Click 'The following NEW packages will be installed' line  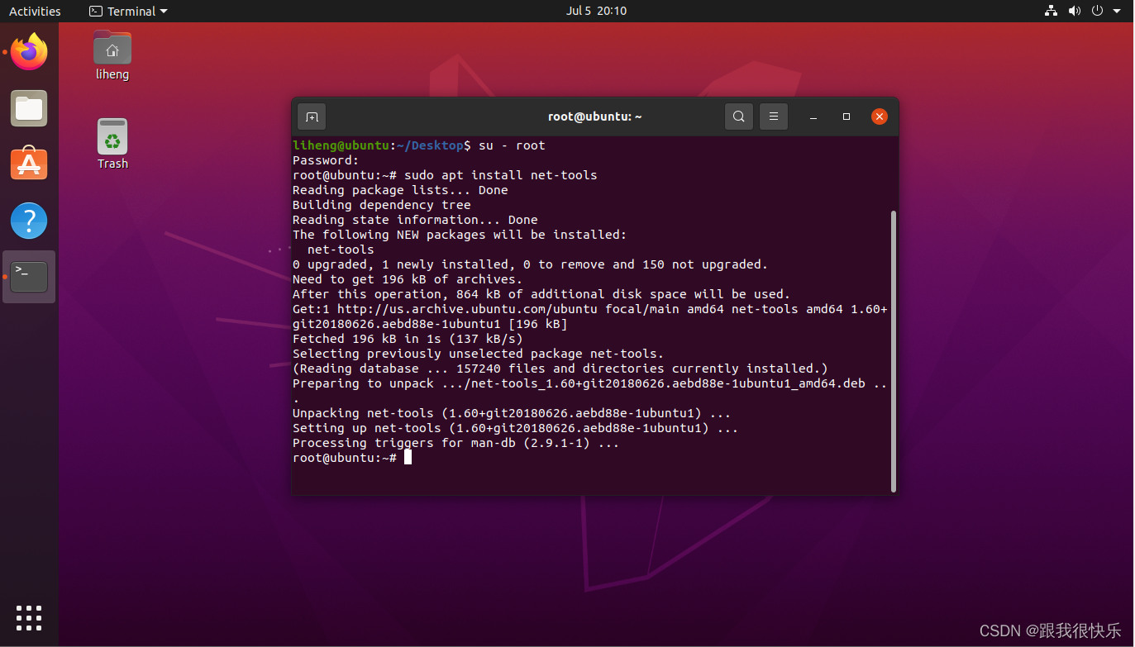[x=460, y=235]
